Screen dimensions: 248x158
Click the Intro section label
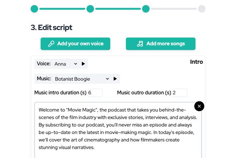[x=197, y=62]
